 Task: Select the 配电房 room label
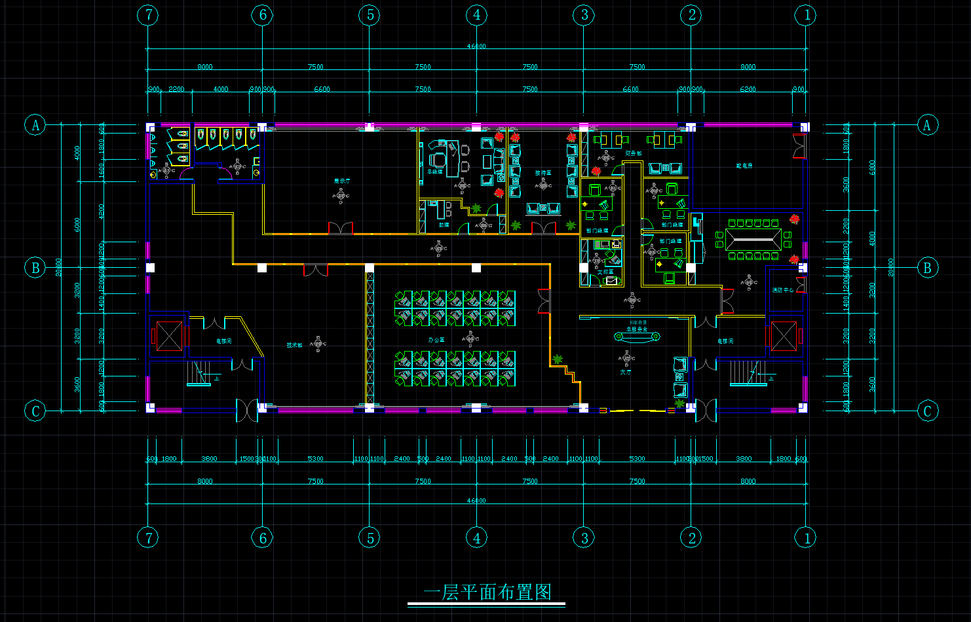744,166
